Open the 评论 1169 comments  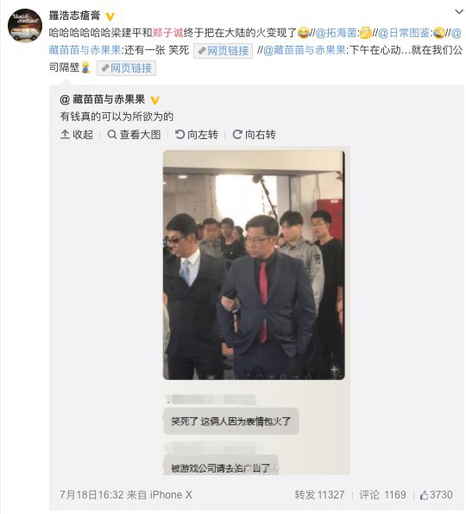(x=382, y=495)
